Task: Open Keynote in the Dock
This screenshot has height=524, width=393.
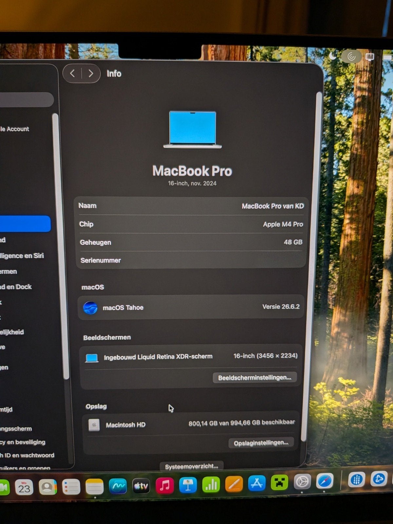Action: coord(188,485)
